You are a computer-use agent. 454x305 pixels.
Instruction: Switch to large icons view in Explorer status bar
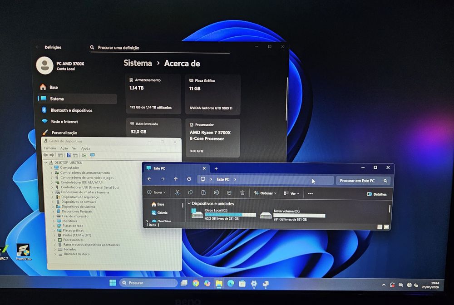pos(386,227)
